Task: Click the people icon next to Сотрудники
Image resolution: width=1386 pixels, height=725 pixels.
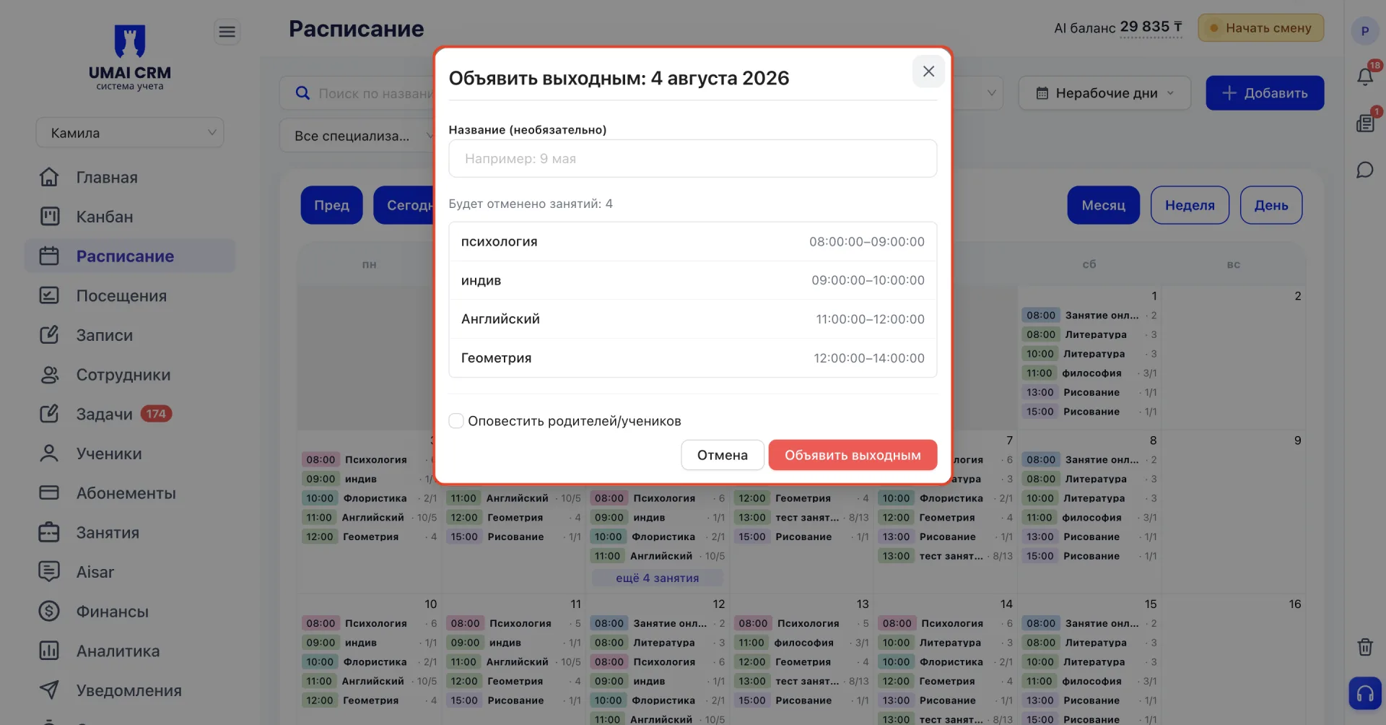Action: (49, 374)
